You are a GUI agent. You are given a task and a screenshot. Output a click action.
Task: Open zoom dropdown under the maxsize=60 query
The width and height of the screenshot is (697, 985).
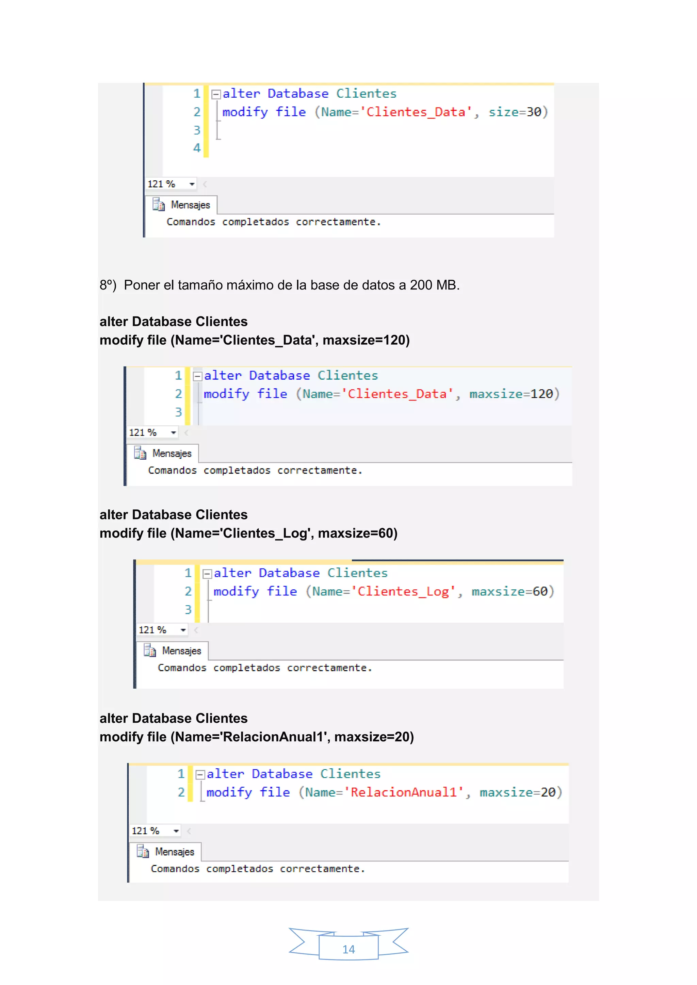pyautogui.click(x=183, y=630)
